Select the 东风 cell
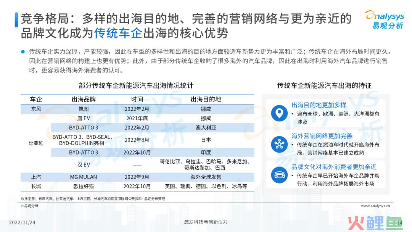412x232 pixels. coord(36,109)
